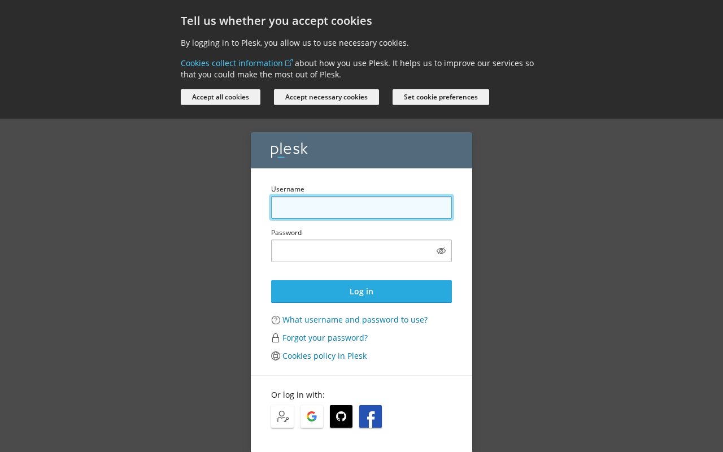The height and width of the screenshot is (452, 723).
Task: Click into the Password field
Action: (352, 251)
